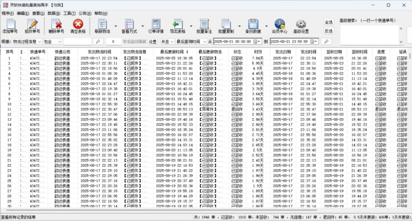The image size is (412, 221).
Task: Click the 批量备注 batch remark icon
Action: [204, 26]
